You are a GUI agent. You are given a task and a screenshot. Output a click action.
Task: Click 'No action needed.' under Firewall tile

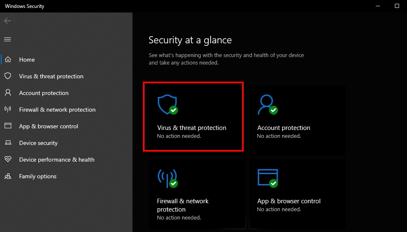coord(179,217)
